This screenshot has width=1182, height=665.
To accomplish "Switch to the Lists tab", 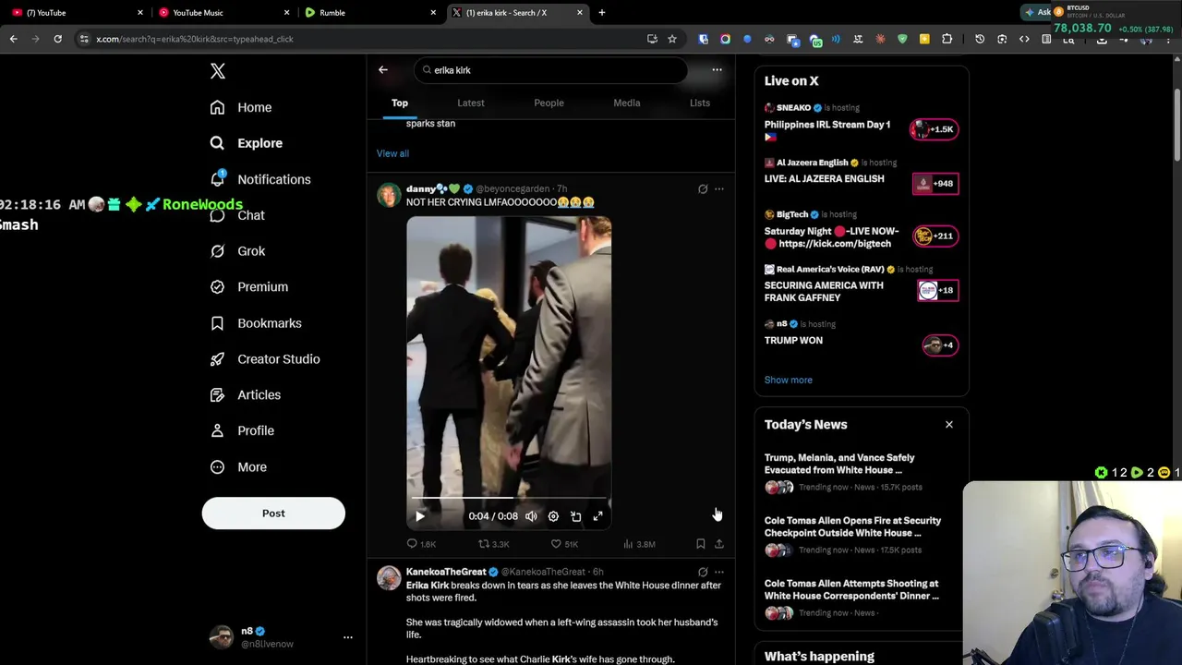I will tap(700, 103).
